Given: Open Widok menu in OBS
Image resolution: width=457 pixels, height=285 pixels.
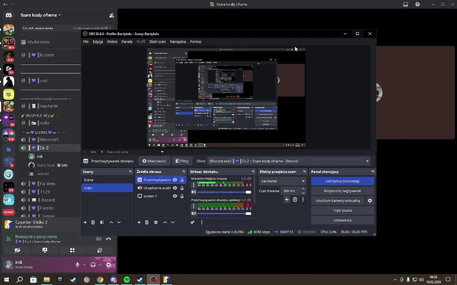Looking at the screenshot, I should tap(112, 42).
